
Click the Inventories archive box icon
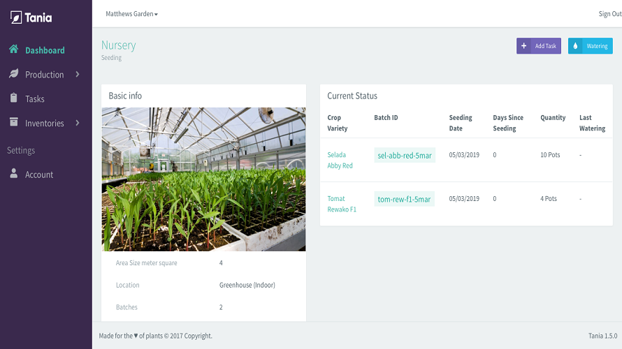point(13,122)
